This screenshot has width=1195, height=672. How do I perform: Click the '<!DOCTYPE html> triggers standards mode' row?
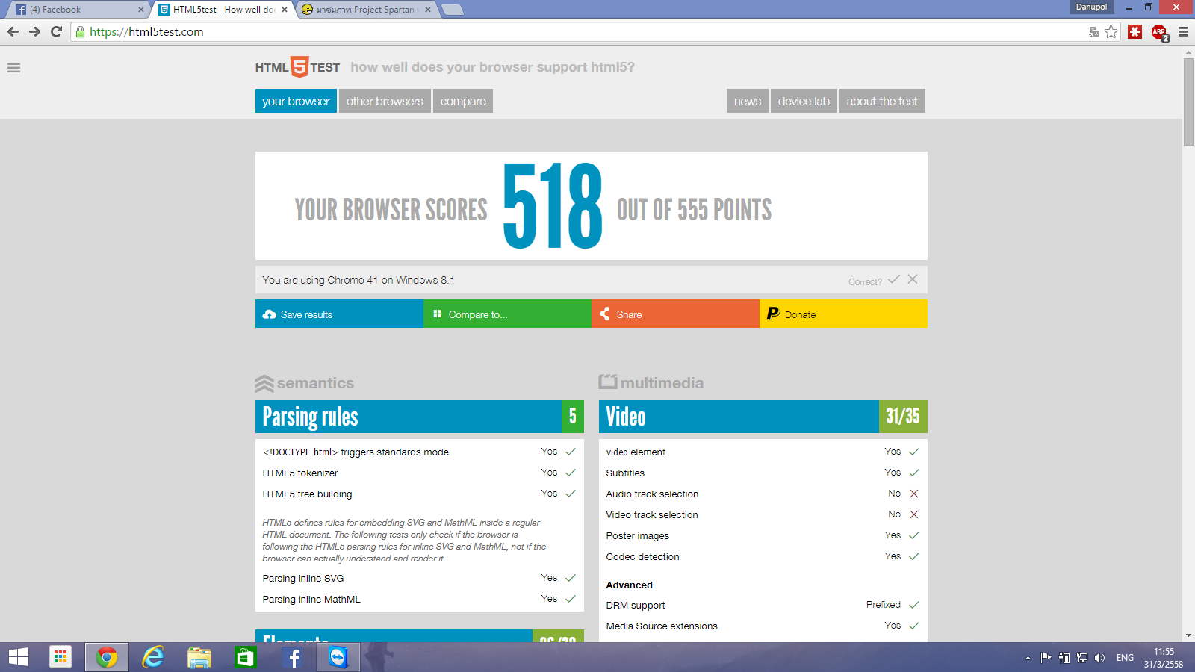tap(420, 452)
